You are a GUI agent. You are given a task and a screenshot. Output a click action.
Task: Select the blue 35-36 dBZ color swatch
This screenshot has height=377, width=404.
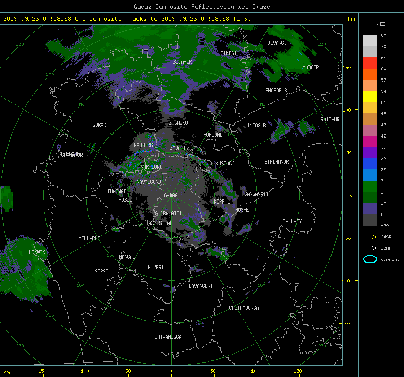[370, 164]
